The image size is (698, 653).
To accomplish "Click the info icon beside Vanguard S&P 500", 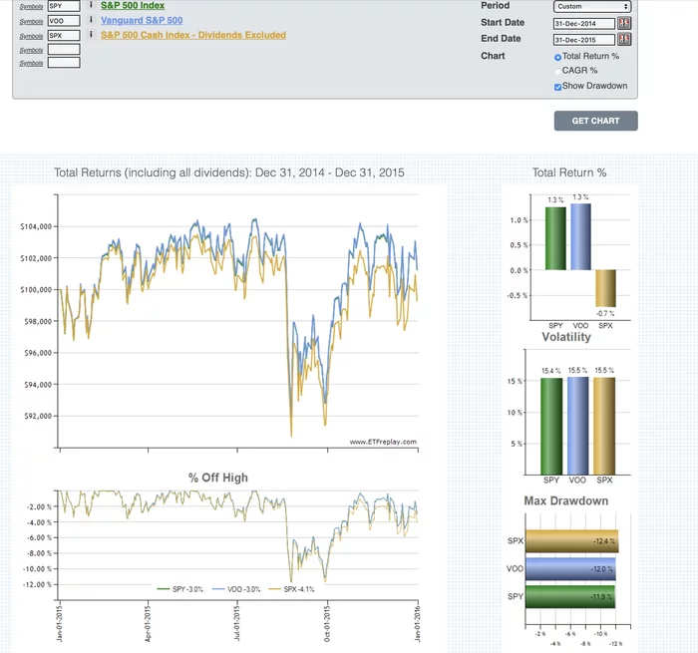I will pyautogui.click(x=91, y=20).
